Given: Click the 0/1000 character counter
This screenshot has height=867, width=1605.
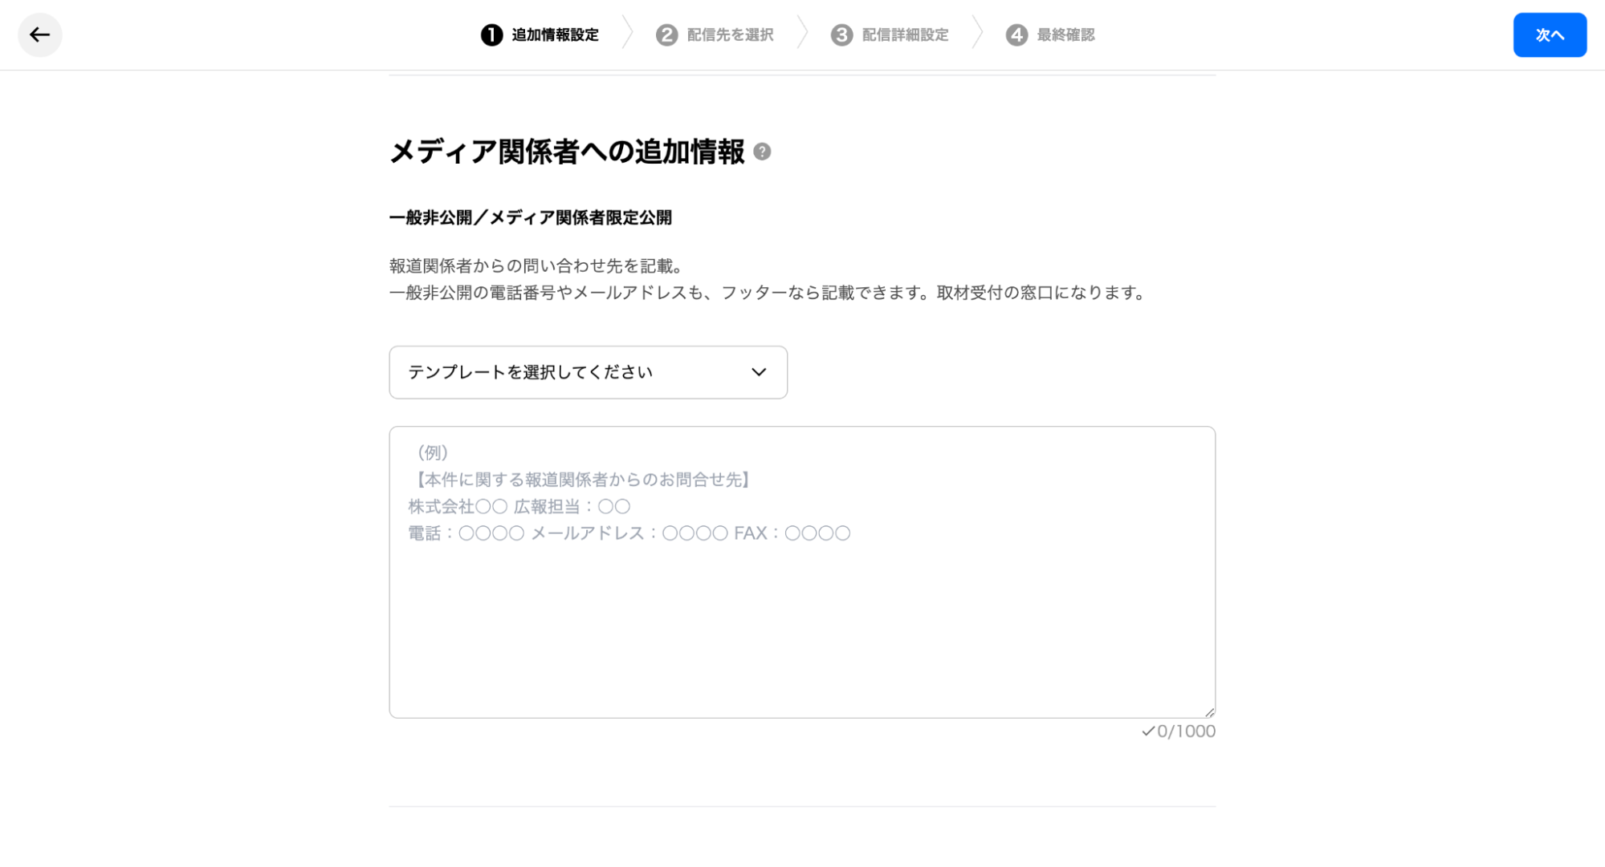Looking at the screenshot, I should 1186,731.
